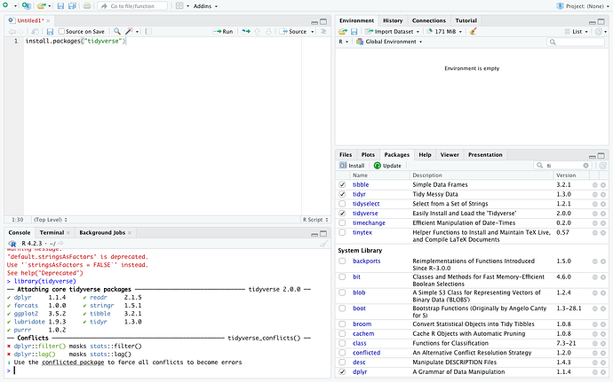This screenshot has height=382, width=613.
Task: Check the timechange package checkbox
Action: pyautogui.click(x=342, y=222)
